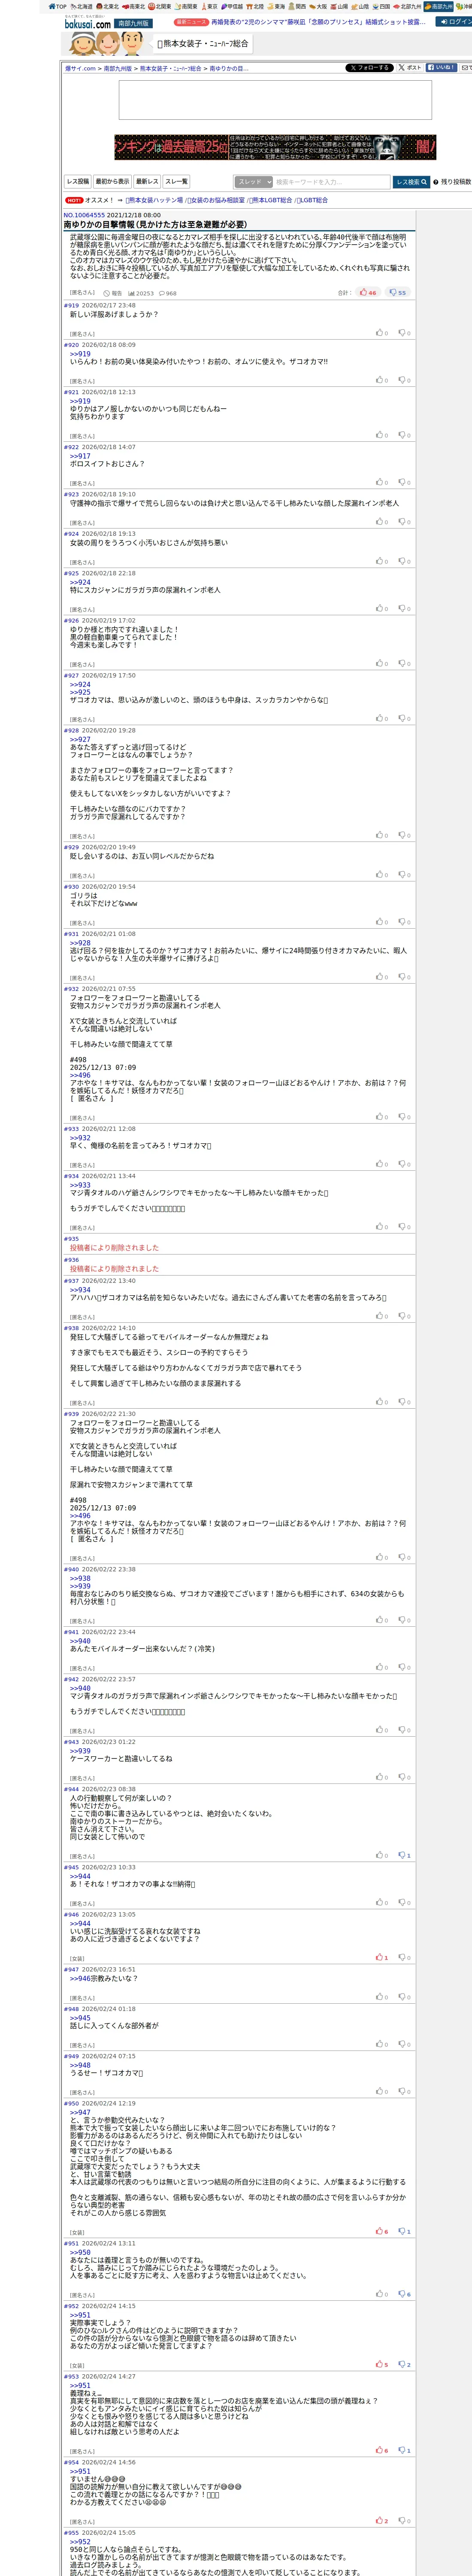Click the X ポスト share button

coord(410,68)
